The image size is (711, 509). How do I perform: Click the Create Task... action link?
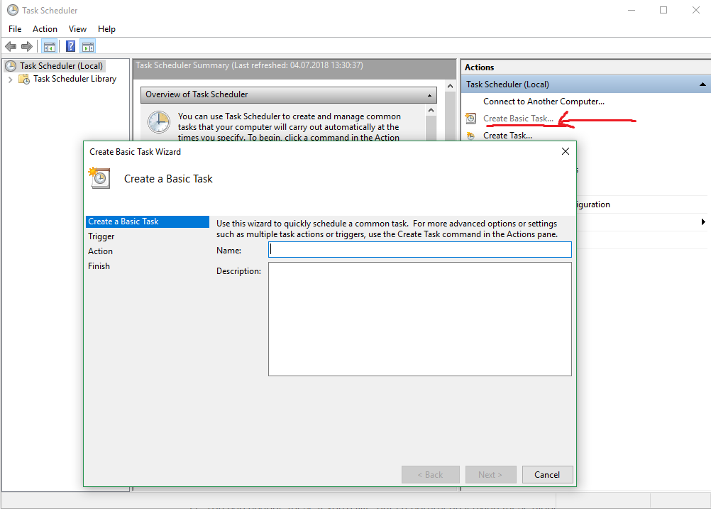[x=507, y=136]
